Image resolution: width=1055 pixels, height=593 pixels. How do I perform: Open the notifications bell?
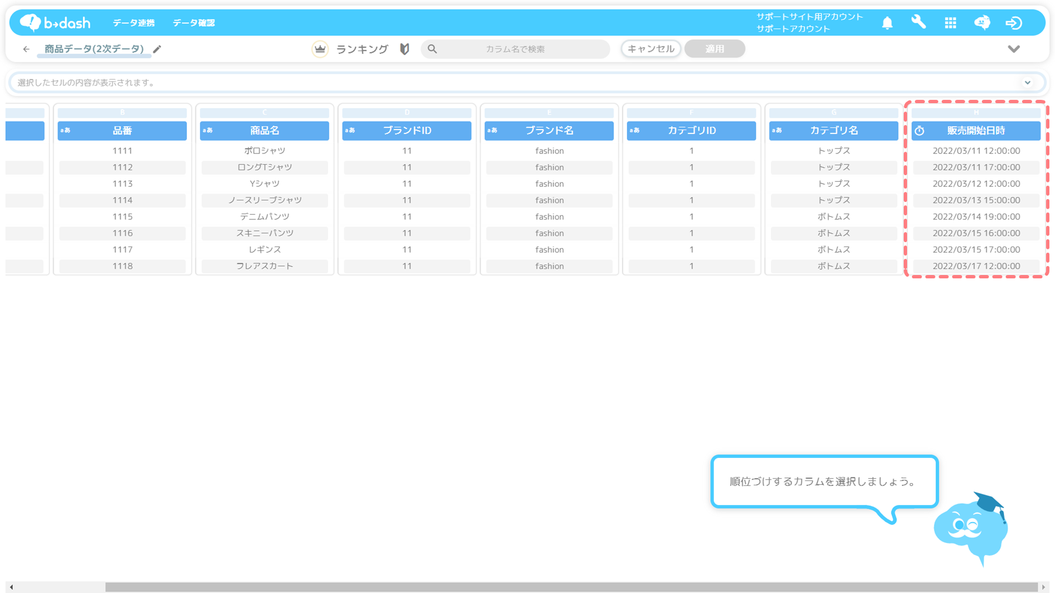point(887,23)
